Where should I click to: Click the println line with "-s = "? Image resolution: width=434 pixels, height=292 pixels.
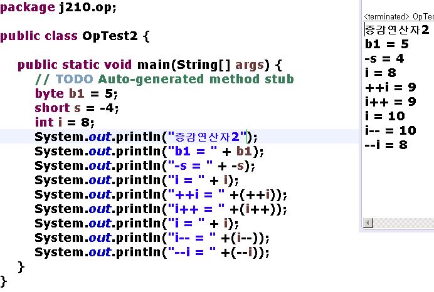point(145,166)
